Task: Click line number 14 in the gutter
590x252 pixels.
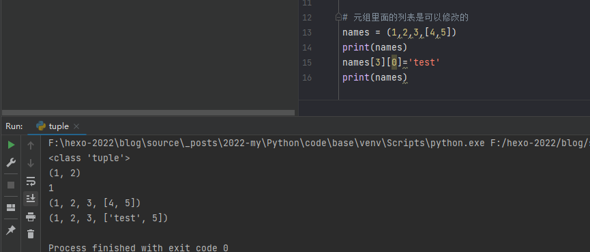Action: (307, 48)
